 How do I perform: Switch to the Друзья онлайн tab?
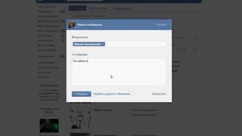(98, 8)
